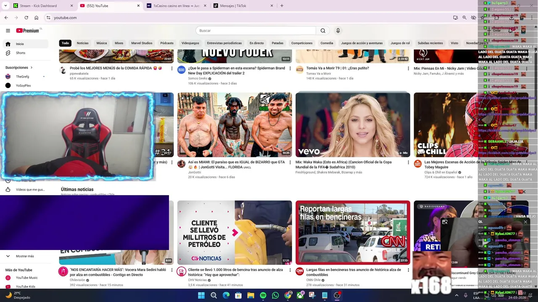
Task: Open options for Así es MIAMI video
Action: (290, 162)
